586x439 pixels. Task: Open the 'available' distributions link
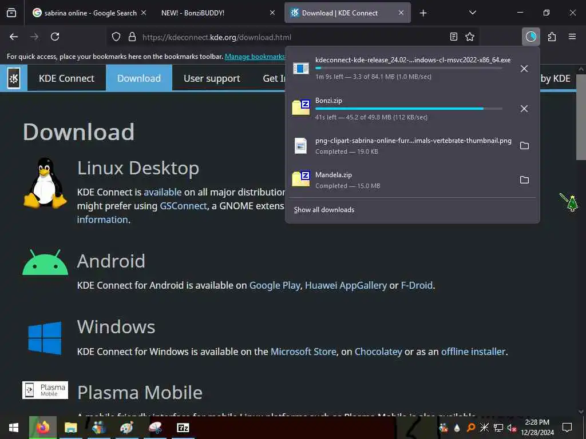[163, 192]
